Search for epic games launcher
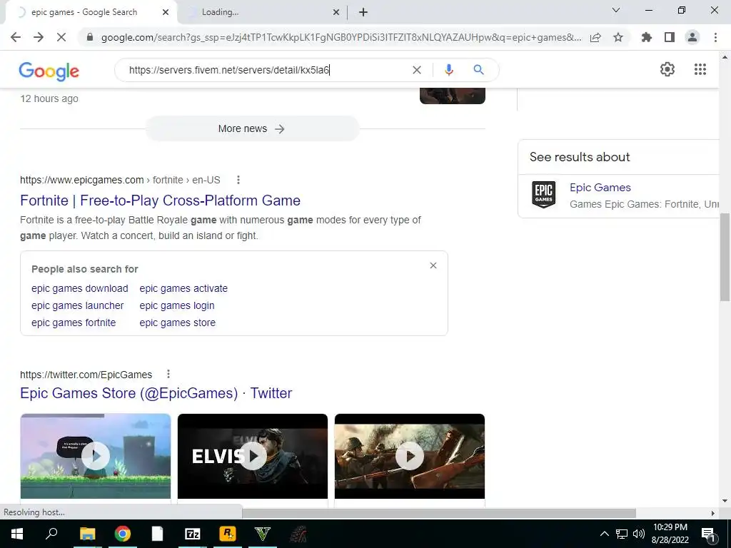 point(77,305)
